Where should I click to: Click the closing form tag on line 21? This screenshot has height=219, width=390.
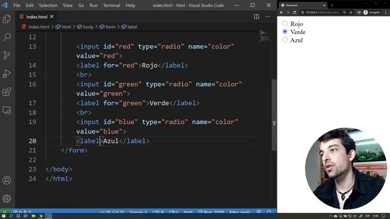tap(74, 150)
